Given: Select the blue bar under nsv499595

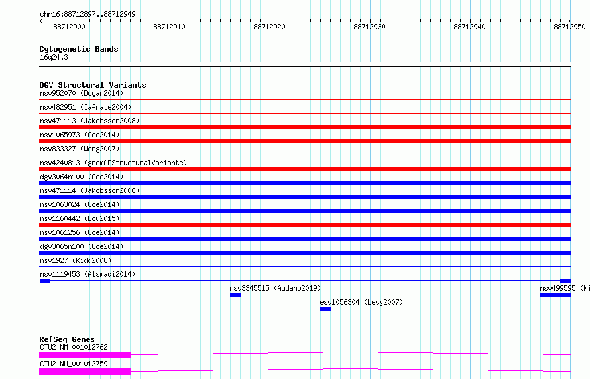Looking at the screenshot, I should point(556,295).
